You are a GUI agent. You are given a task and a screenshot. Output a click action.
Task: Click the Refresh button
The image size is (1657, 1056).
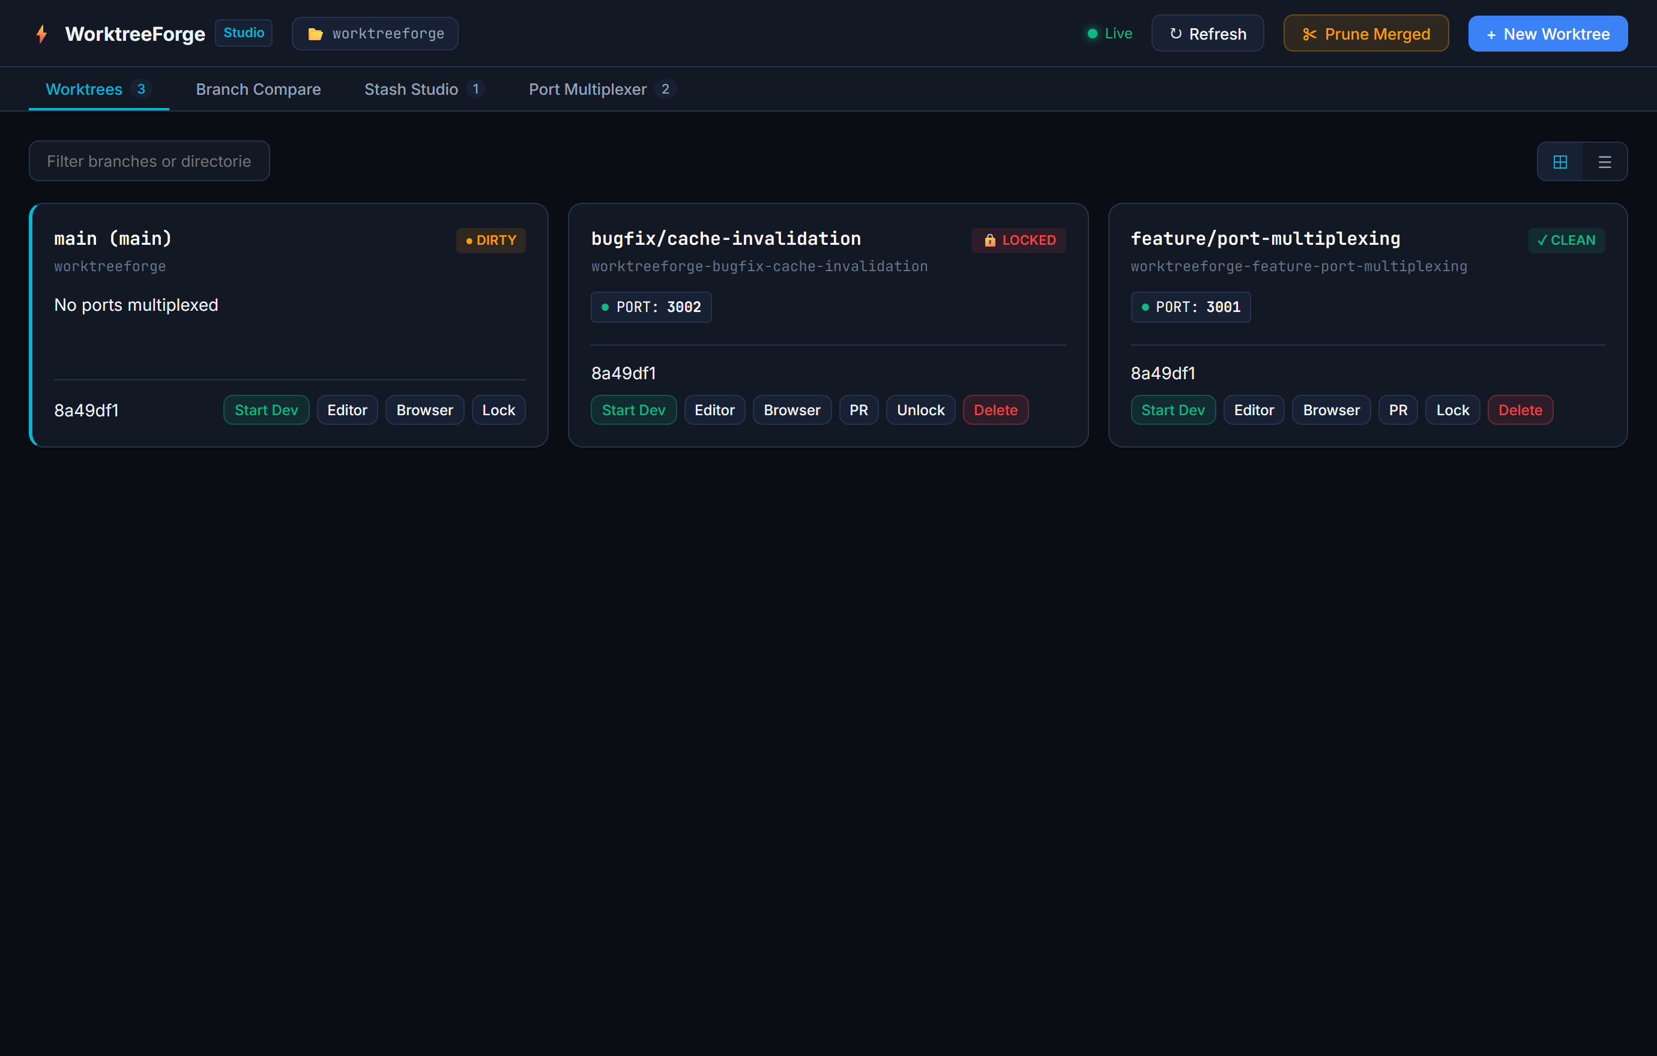tap(1207, 34)
